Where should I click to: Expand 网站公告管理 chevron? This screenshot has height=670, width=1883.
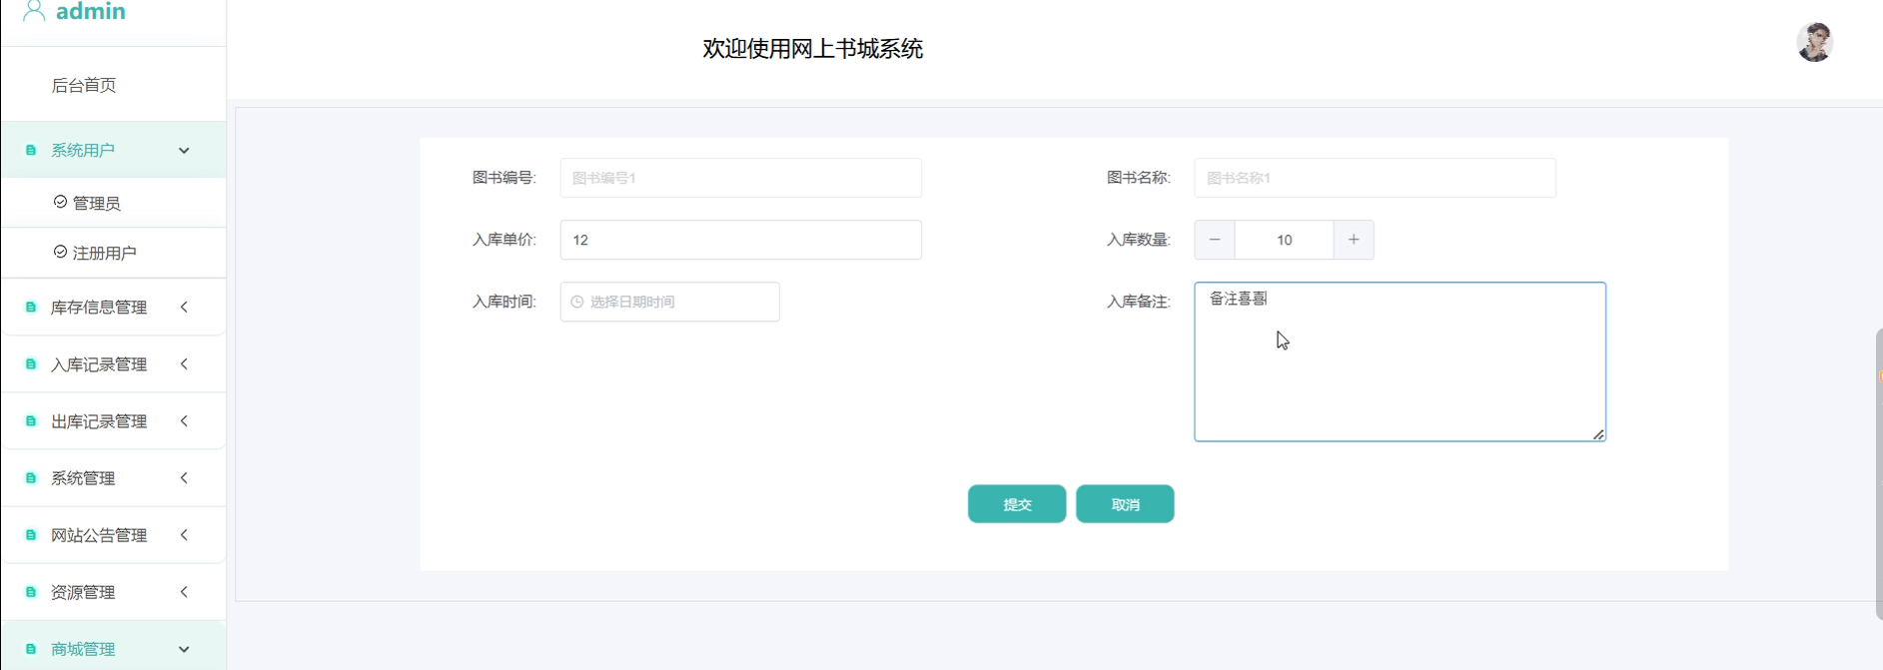pyautogui.click(x=184, y=534)
